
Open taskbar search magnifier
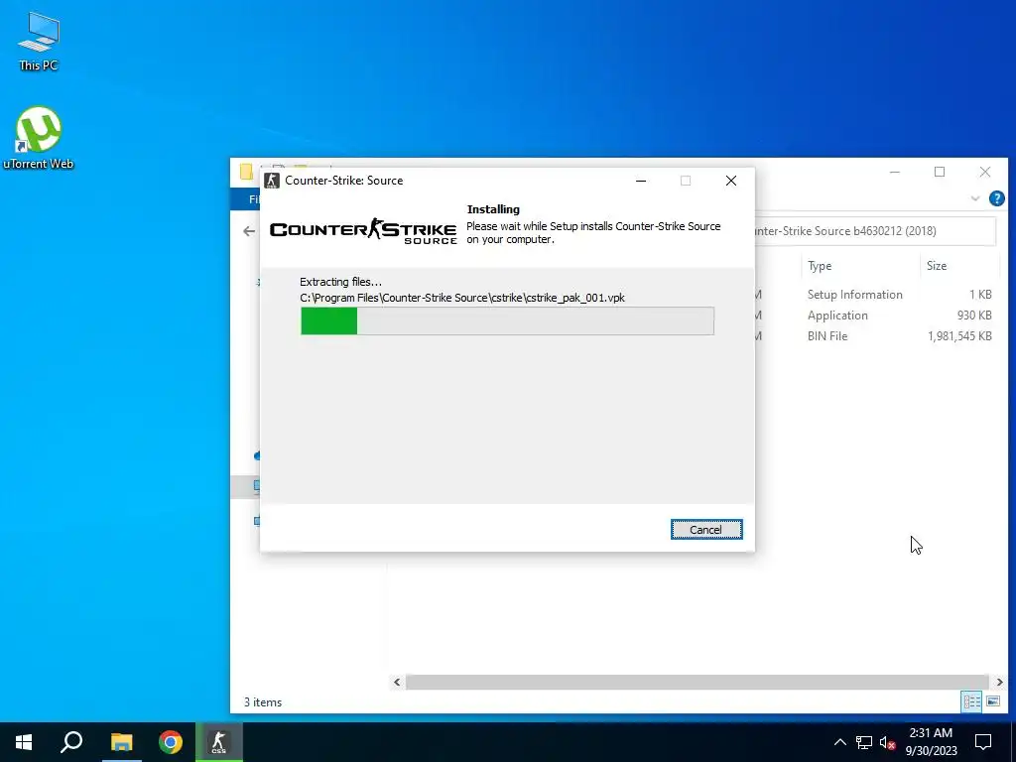click(x=71, y=742)
